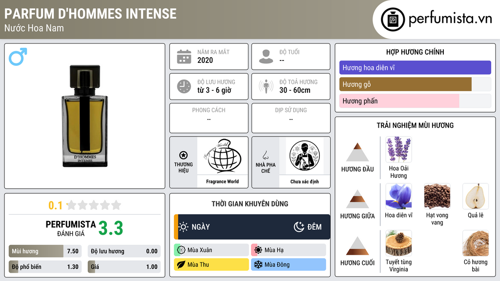Click the leaf icon for Mùa Thu

tap(181, 264)
